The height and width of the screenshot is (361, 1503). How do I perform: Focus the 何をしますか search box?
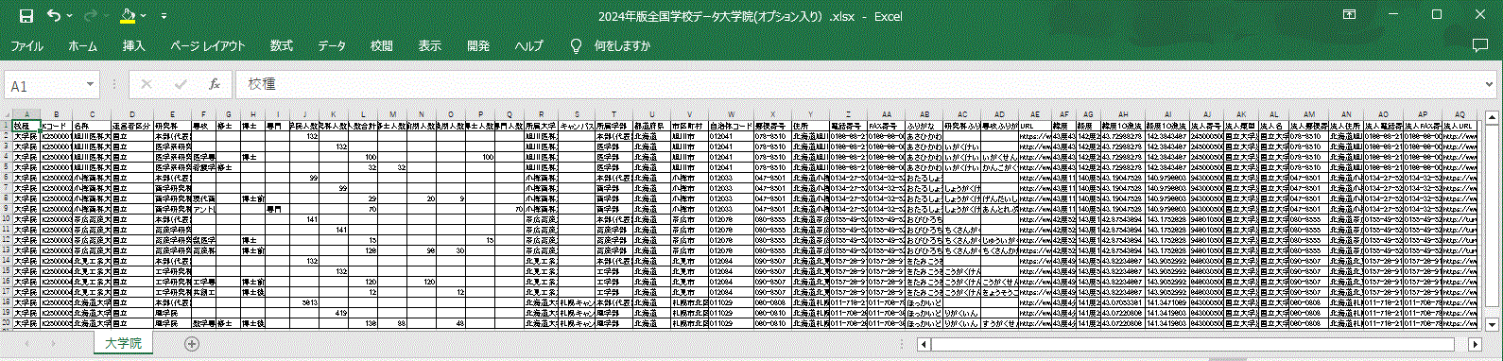tap(622, 45)
